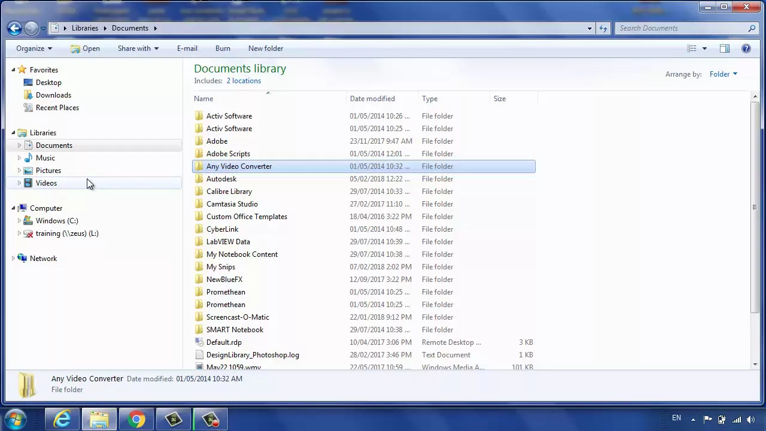This screenshot has height=431, width=766.
Task: Toggle the preview pane button
Action: click(x=725, y=48)
